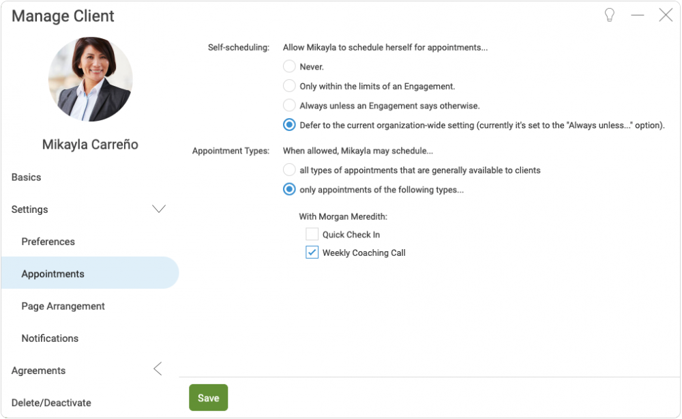Viewport: 682px width, 419px height.
Task: Open the Basics section
Action: (x=27, y=177)
